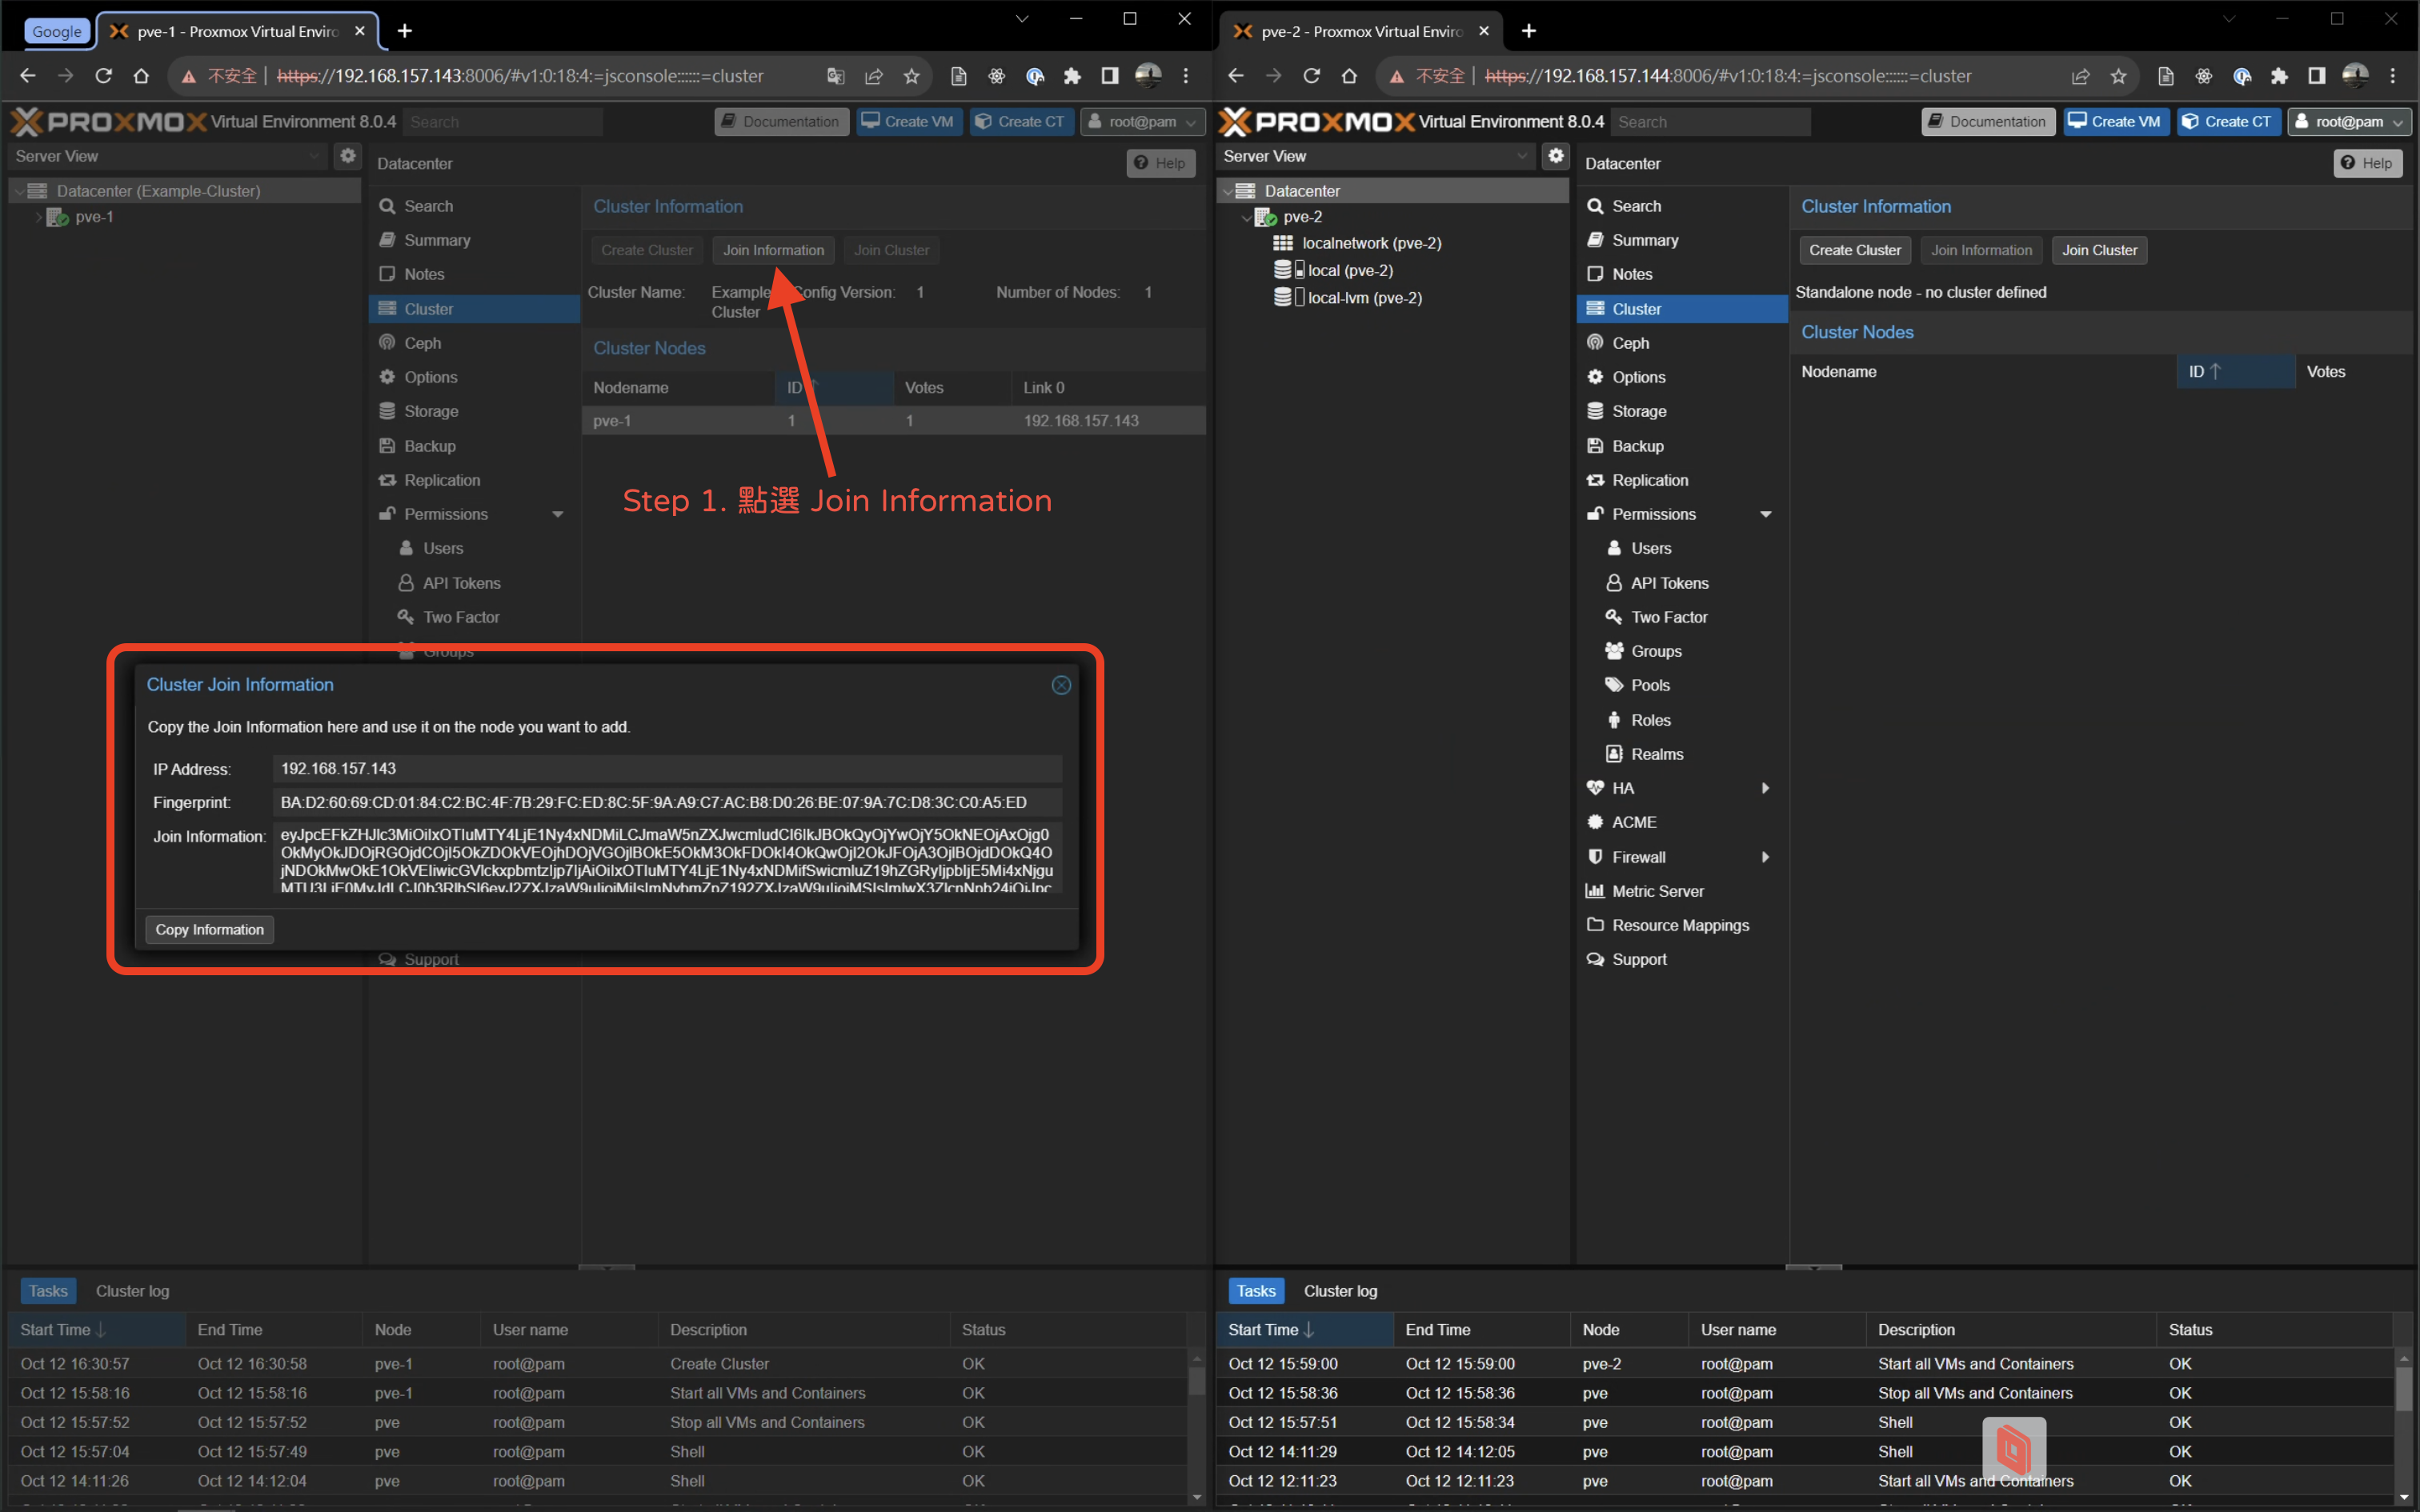Select Tasks tab in right panel

pos(1256,1291)
